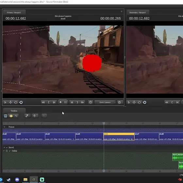Collapse the Dialog track
Image resolution: width=183 pixels, height=183 pixels.
coord(4,151)
